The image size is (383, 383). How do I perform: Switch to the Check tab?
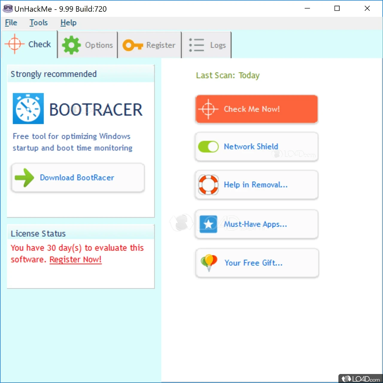click(x=29, y=44)
